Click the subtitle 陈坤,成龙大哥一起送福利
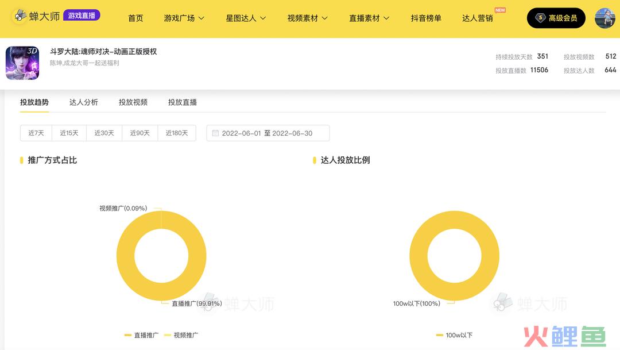The width and height of the screenshot is (620, 350). pos(84,63)
